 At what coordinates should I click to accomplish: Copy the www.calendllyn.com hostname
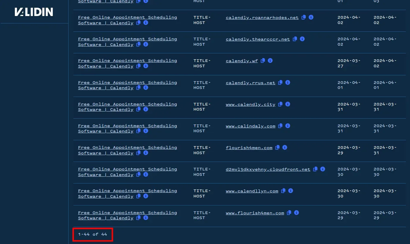tap(283, 191)
